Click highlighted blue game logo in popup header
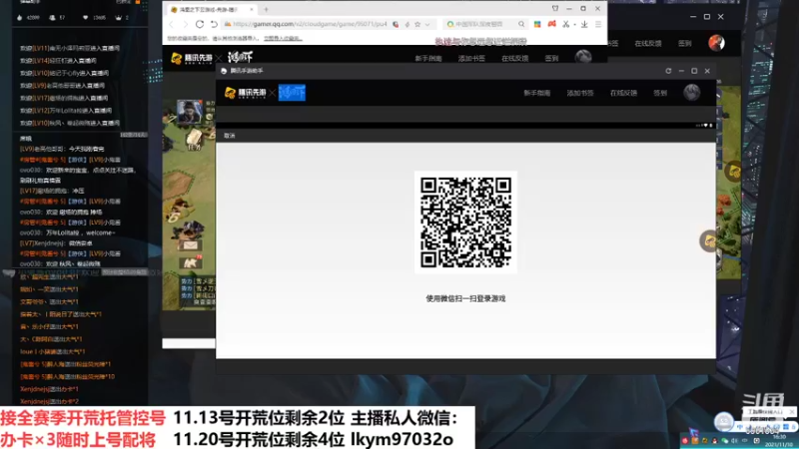 point(292,93)
